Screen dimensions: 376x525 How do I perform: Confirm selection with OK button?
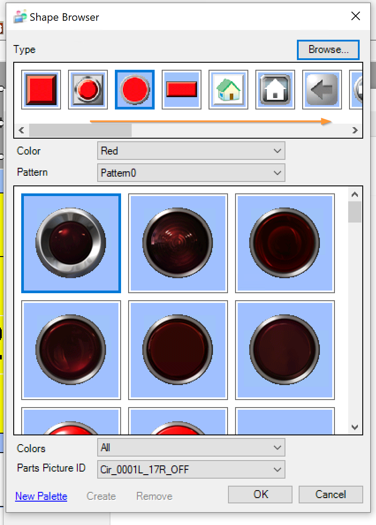[x=260, y=495]
